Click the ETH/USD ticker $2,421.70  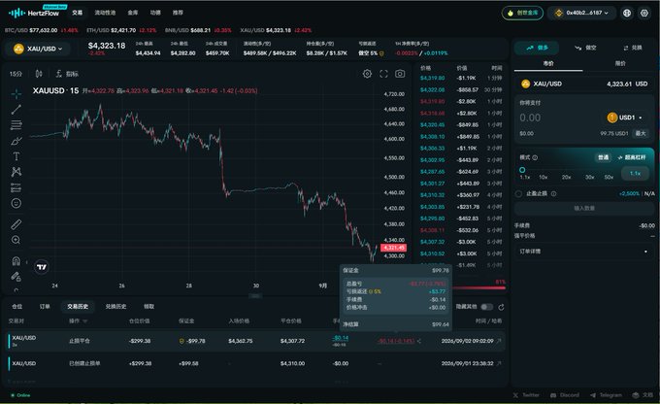(x=121, y=30)
